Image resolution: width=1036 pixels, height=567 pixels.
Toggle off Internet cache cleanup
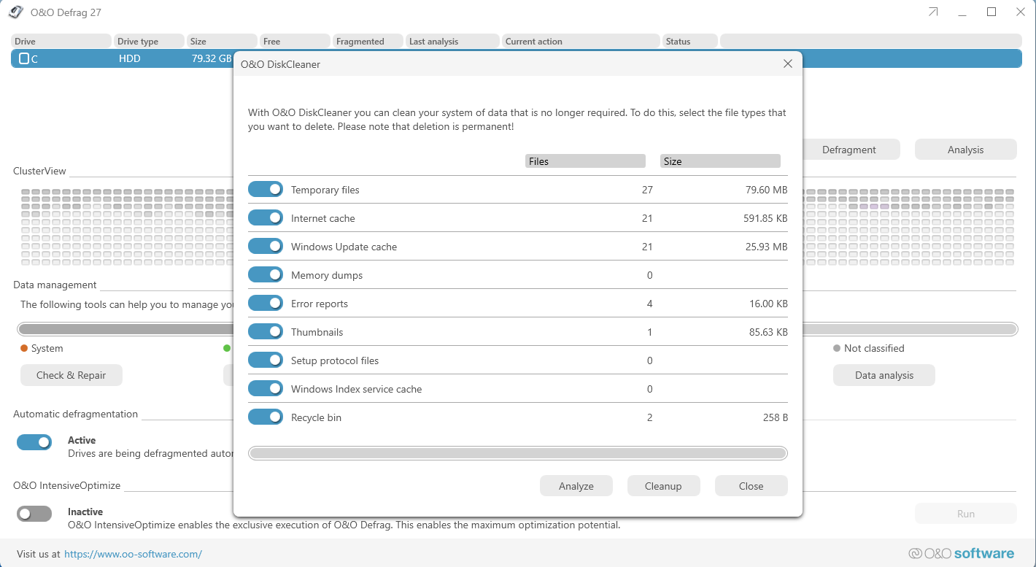pos(266,218)
